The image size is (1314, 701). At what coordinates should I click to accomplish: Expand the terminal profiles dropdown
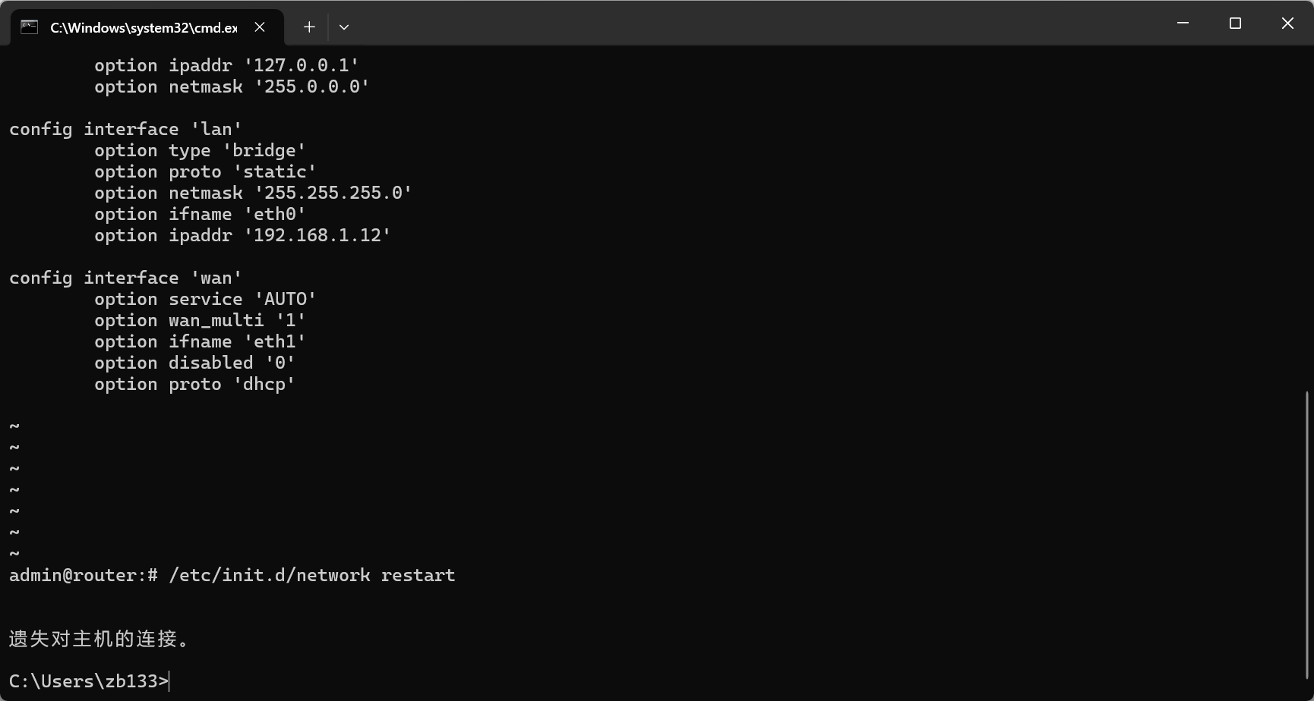coord(344,27)
